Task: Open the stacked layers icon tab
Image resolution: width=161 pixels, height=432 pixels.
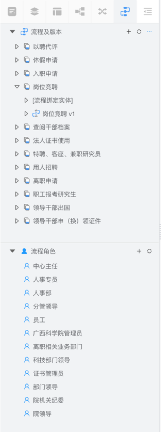Action: point(35,12)
